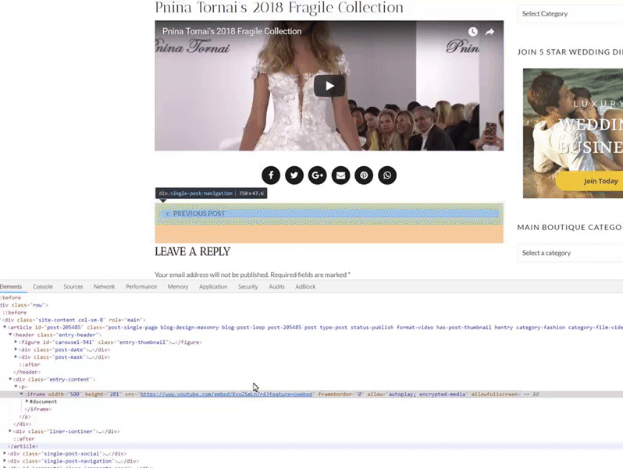The image size is (623, 468).
Task: Share post via Facebook icon
Action: coord(271,175)
